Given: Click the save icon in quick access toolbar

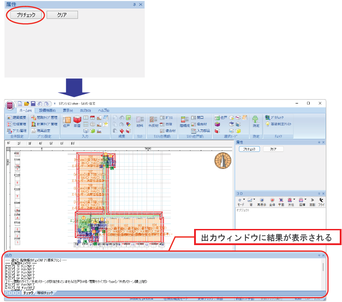Looking at the screenshot, I should point(33,104).
